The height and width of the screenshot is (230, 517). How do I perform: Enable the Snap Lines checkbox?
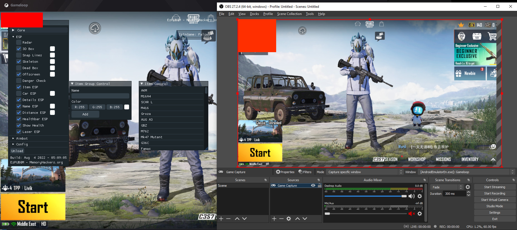click(x=19, y=55)
